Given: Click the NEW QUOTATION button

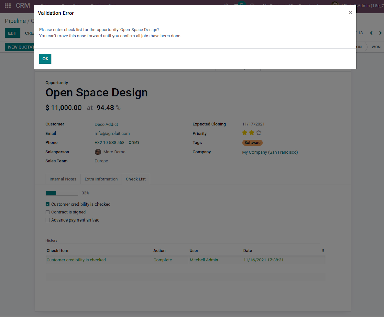Looking at the screenshot, I should (20, 47).
